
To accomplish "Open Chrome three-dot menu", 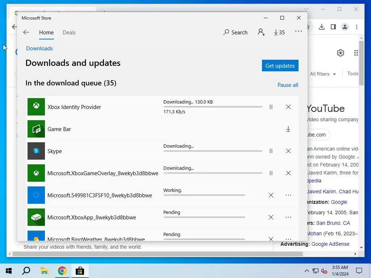I will pos(357,27).
